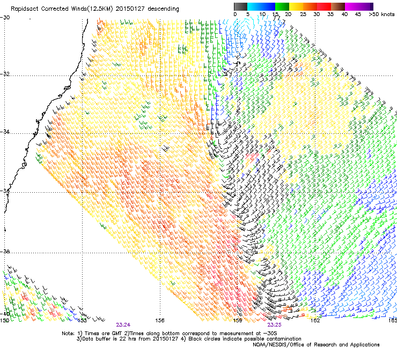Click the gray 0-5 knots color swatch
Viewport: 397px width, 348px height.
tap(240, 6)
